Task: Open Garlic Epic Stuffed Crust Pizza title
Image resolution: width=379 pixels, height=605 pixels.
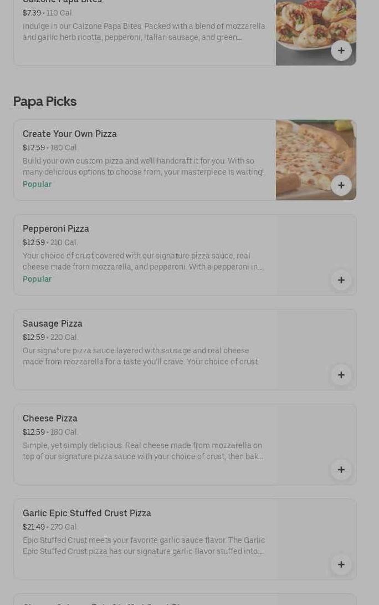Action: pyautogui.click(x=87, y=513)
